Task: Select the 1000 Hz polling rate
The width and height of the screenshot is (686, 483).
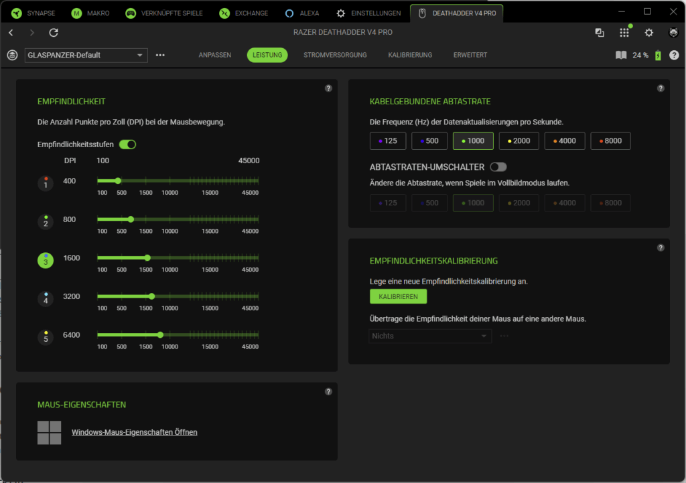Action: coord(473,140)
